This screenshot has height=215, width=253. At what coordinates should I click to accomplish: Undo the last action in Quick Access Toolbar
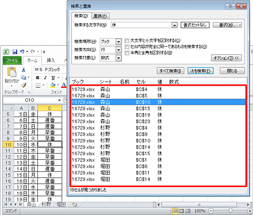tap(22, 52)
